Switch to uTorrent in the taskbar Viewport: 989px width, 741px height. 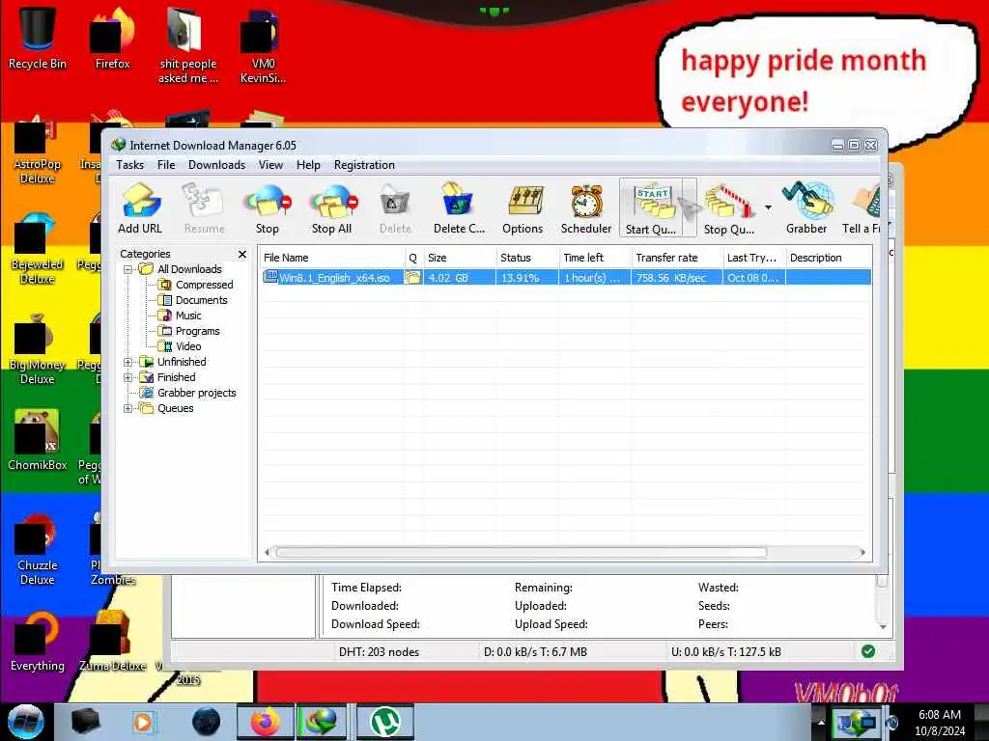click(385, 722)
